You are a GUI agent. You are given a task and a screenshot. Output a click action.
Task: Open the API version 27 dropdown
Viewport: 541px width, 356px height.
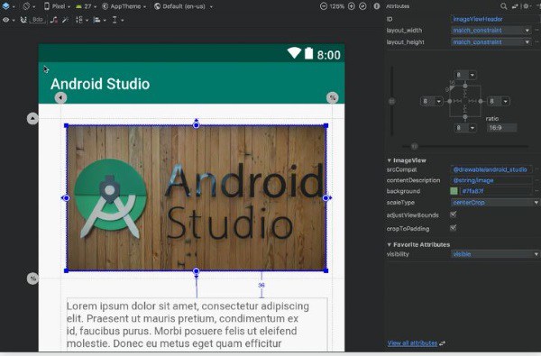coord(86,6)
